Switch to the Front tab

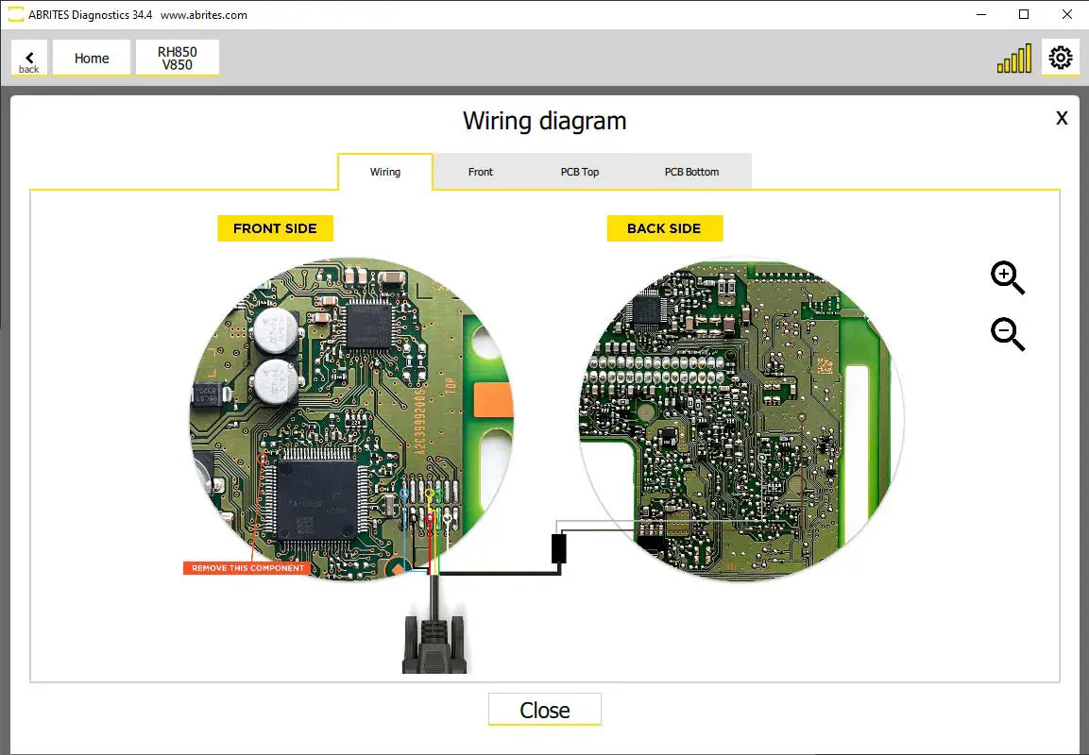[x=480, y=172]
